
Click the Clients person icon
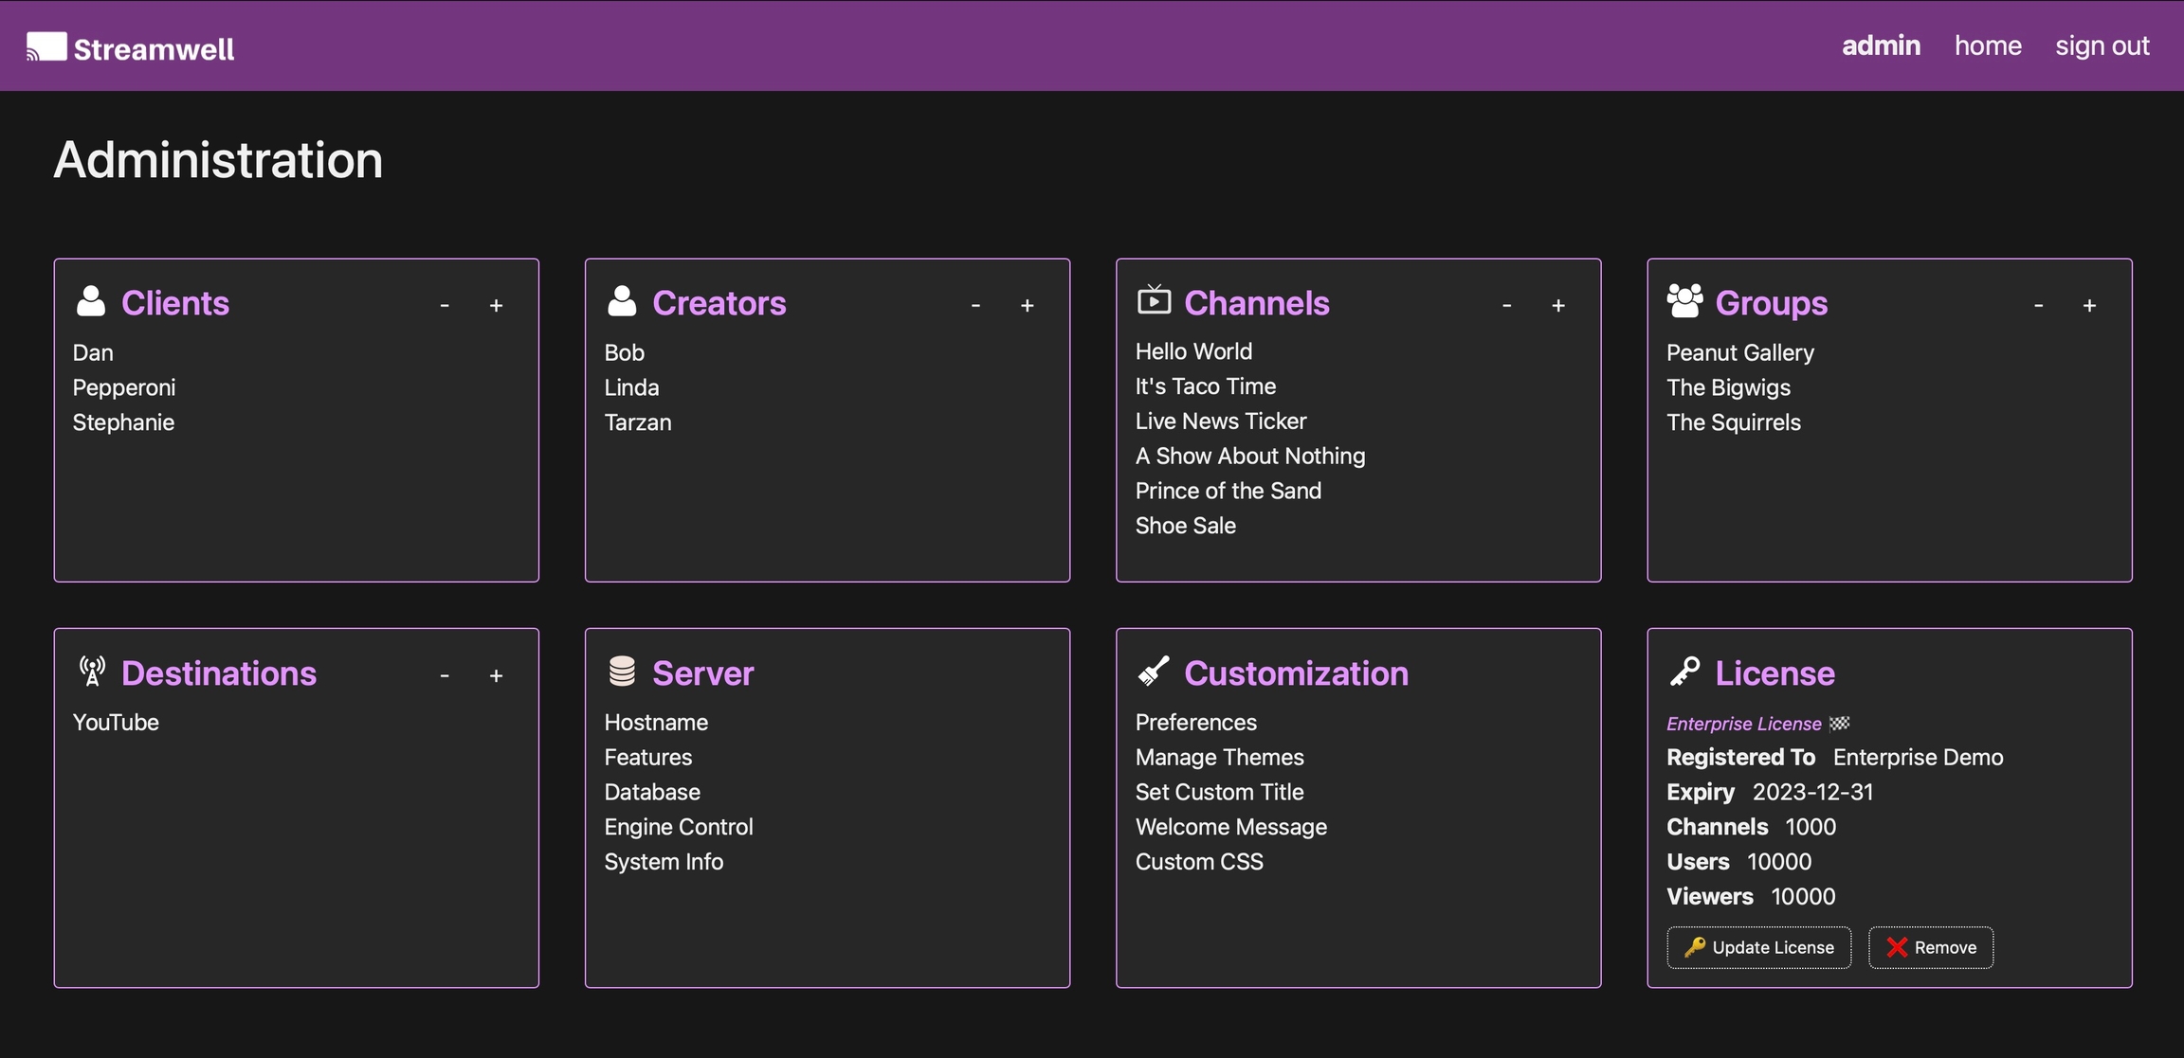pyautogui.click(x=91, y=301)
